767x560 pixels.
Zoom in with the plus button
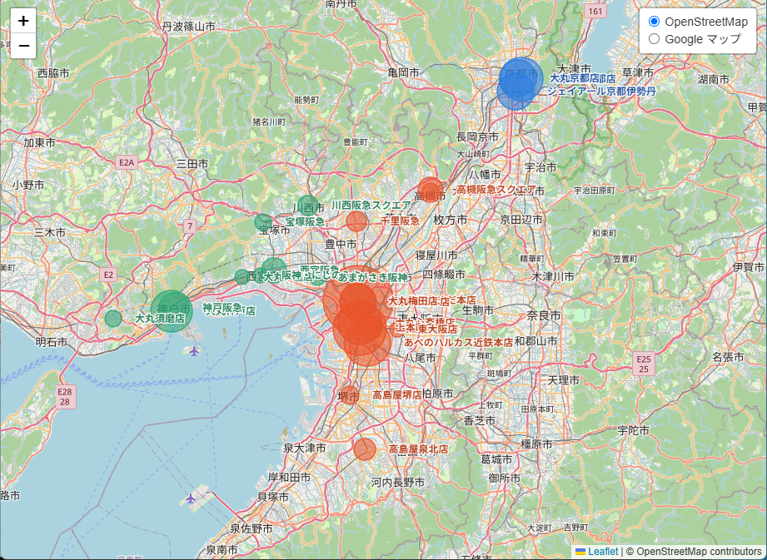23,21
